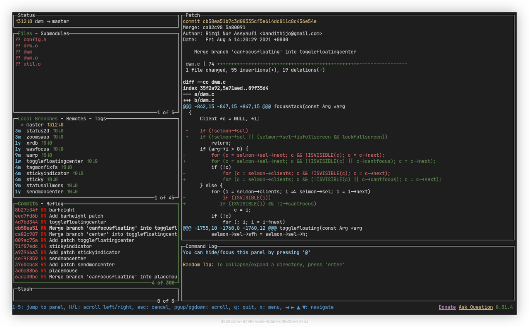Switch to the Remotes tab

click(x=76, y=118)
